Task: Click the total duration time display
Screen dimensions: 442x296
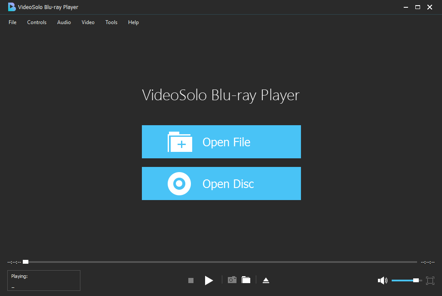Action: [428, 262]
